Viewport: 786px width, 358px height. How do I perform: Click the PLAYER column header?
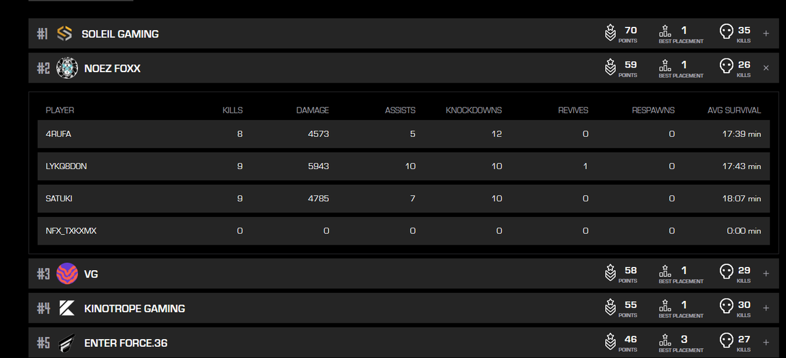(x=60, y=110)
